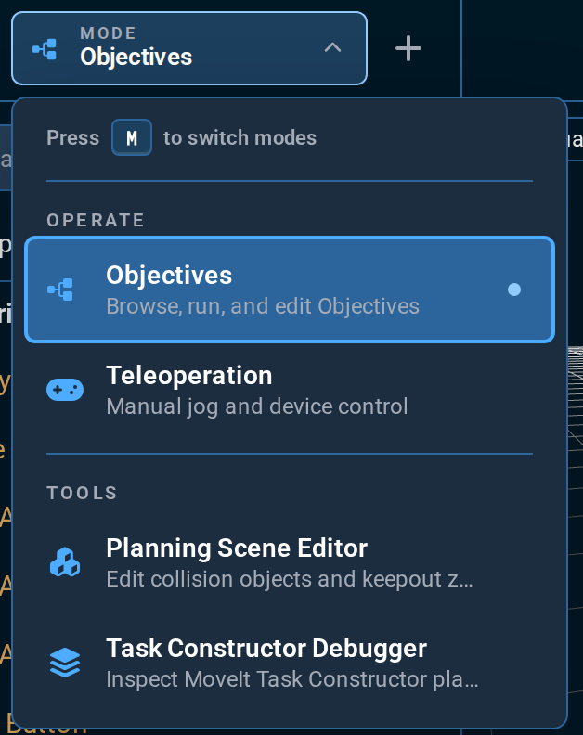Viewport: 583px width, 735px height.
Task: Open the Planning Scene Editor tool
Action: click(290, 562)
